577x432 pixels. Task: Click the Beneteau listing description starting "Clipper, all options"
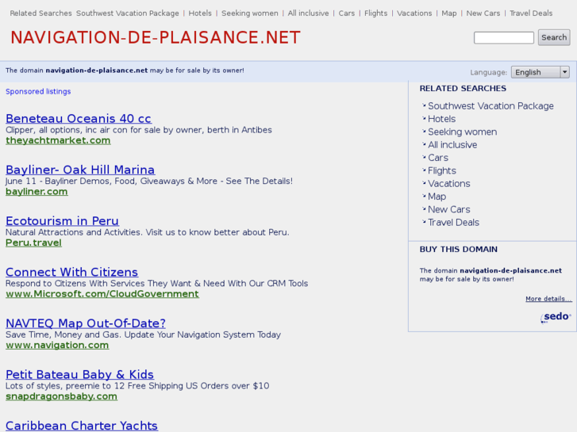pos(139,130)
